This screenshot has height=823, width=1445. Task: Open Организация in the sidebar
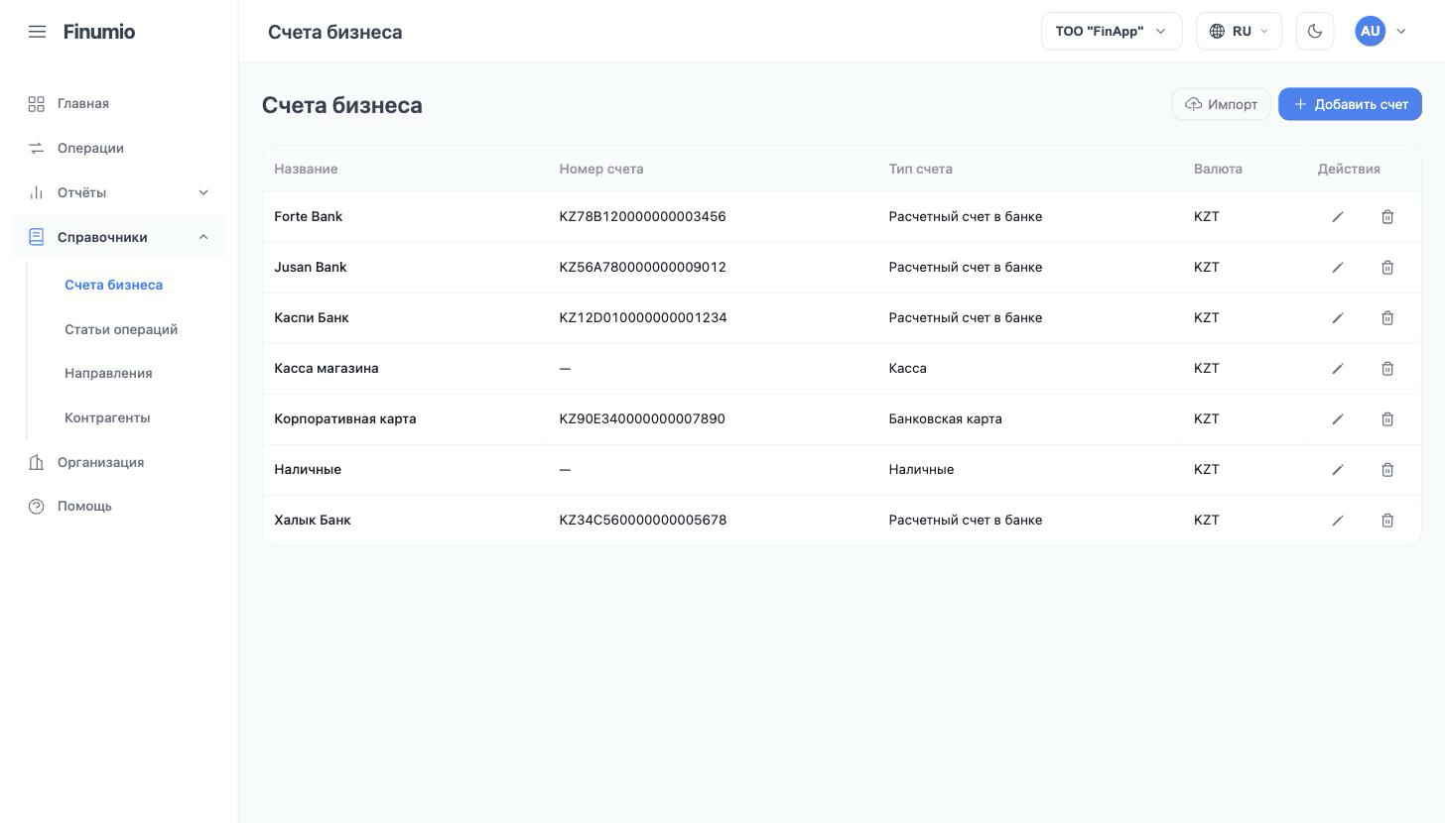point(119,463)
